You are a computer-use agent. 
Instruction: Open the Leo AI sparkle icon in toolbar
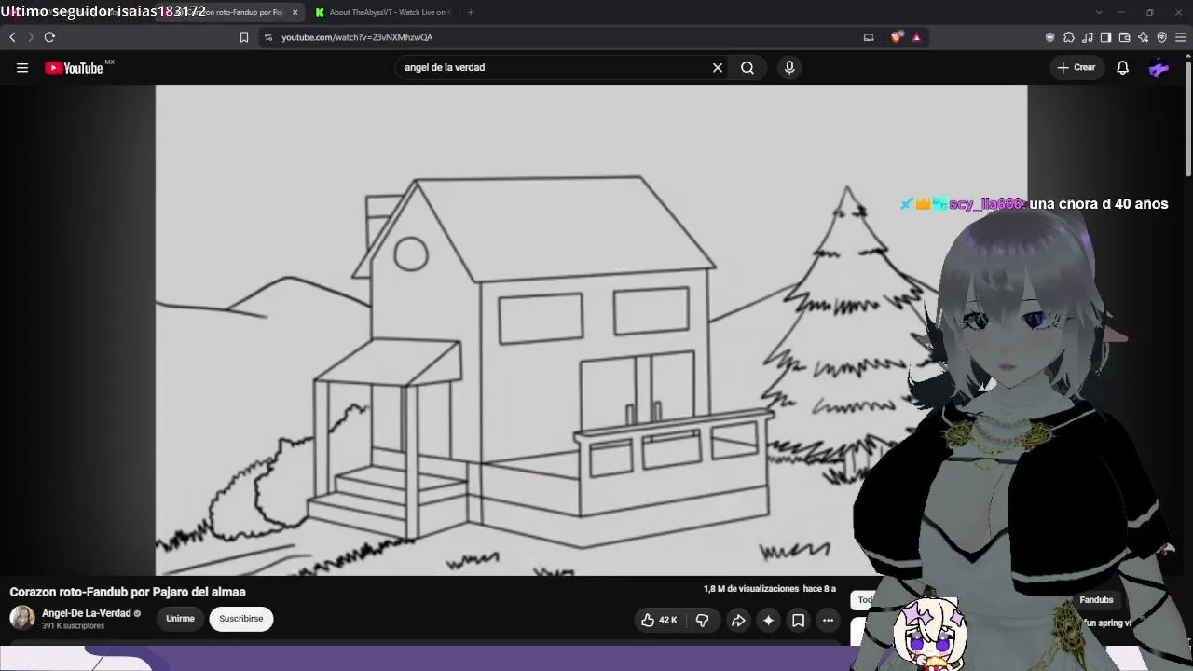click(x=1143, y=37)
